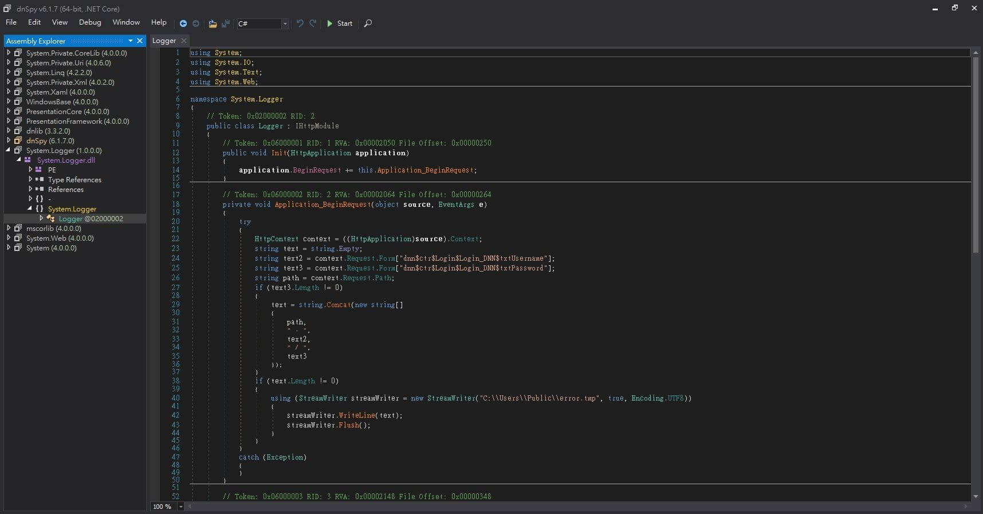Select dnSpy (6.1.7.0) in tree
Viewport: 983px width, 514px height.
click(x=50, y=140)
